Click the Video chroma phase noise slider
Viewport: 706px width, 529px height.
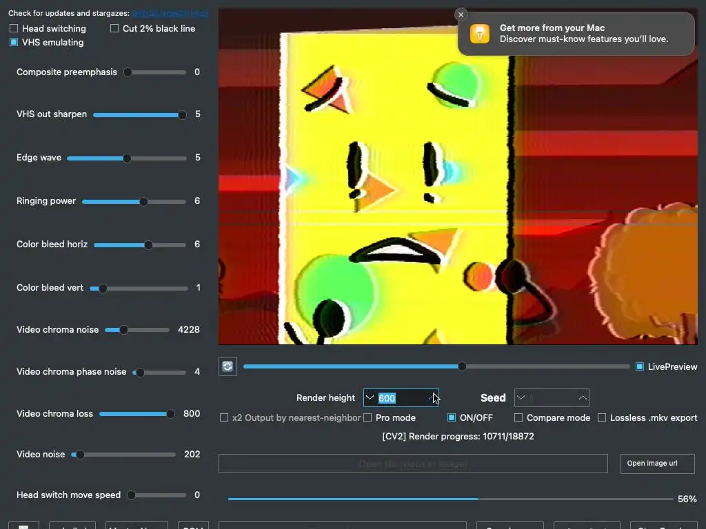pyautogui.click(x=159, y=372)
